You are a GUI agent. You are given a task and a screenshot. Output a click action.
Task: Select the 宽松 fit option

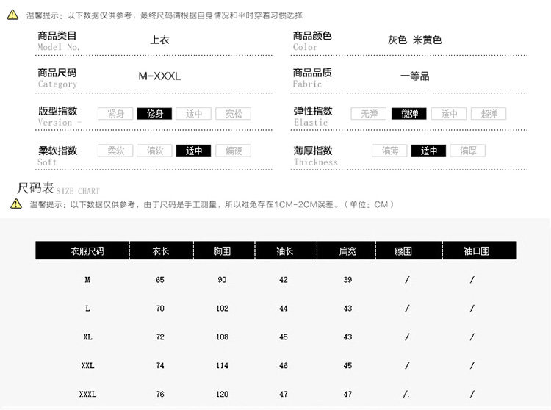[x=234, y=114]
